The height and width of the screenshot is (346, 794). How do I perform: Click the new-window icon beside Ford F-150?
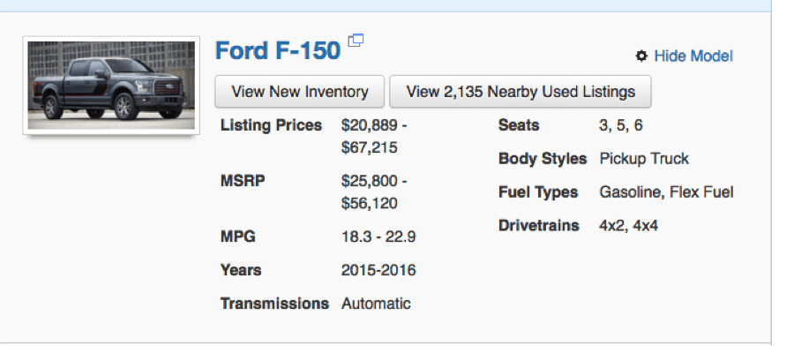[356, 41]
